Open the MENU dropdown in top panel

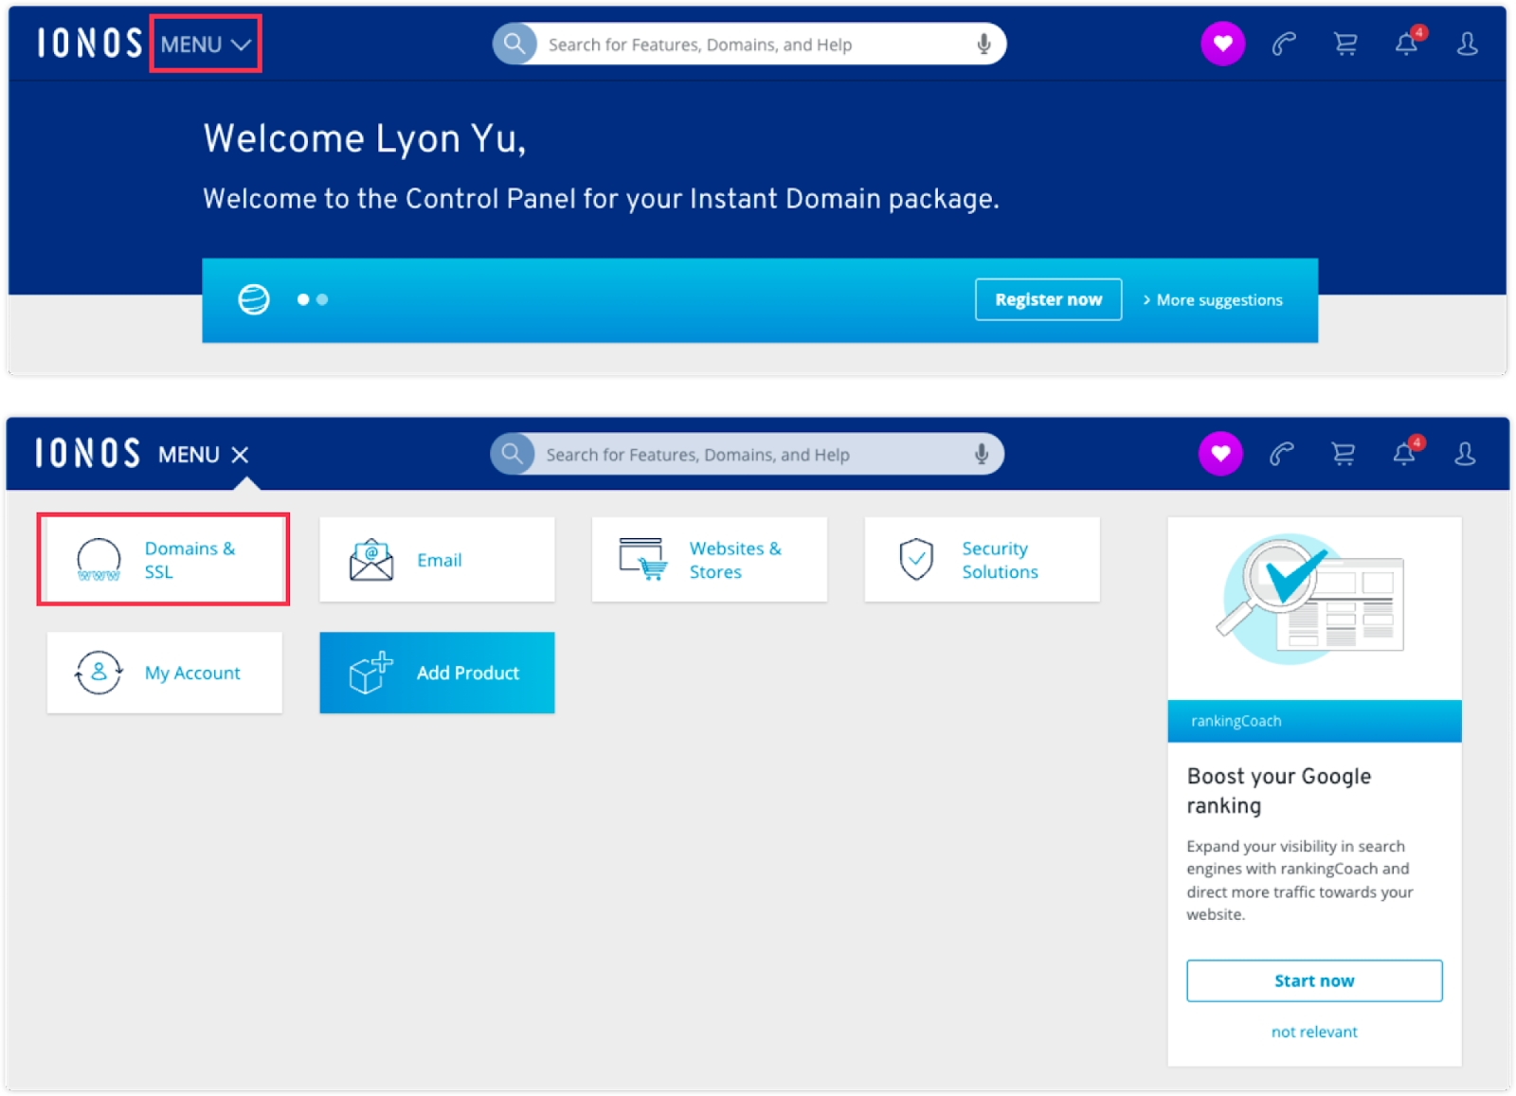(x=206, y=45)
